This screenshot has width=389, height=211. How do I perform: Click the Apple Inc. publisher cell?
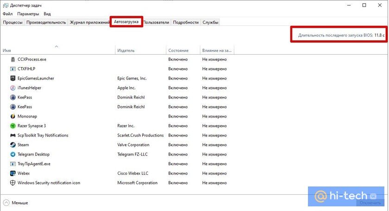pos(126,88)
